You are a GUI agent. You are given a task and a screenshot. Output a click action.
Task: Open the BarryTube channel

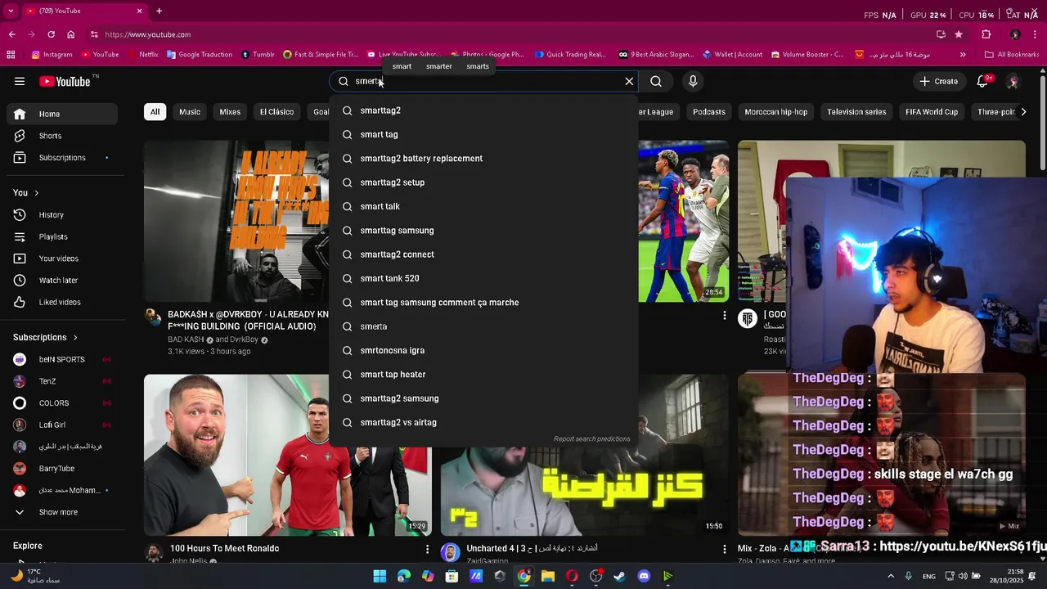click(x=61, y=469)
